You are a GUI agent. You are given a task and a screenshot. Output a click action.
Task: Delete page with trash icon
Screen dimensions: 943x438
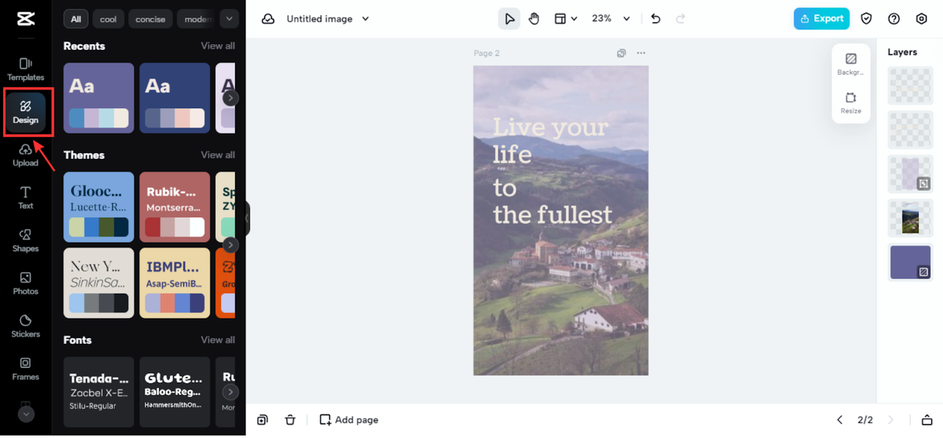290,420
